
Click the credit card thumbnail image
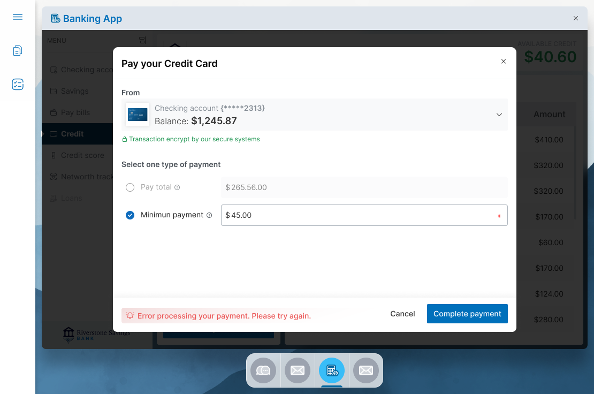pyautogui.click(x=138, y=115)
